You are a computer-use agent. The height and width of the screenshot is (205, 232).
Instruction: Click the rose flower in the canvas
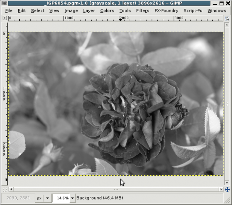[x=132, y=114]
